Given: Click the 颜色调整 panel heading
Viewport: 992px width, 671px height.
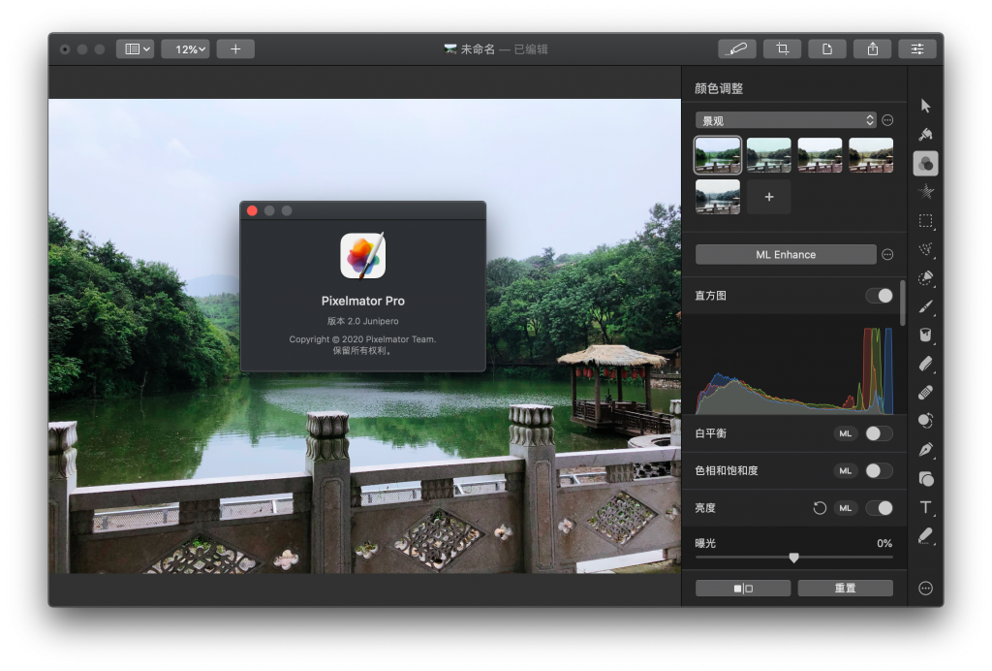Looking at the screenshot, I should point(719,88).
